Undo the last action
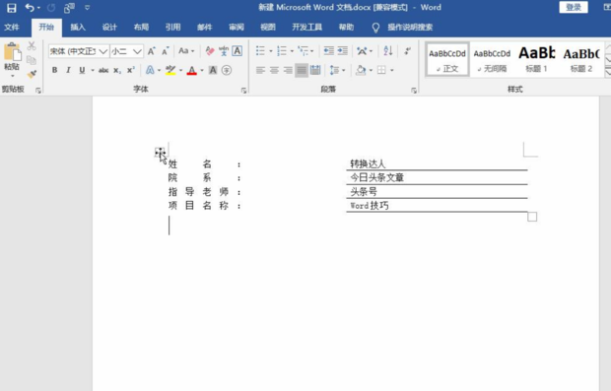 [30, 8]
